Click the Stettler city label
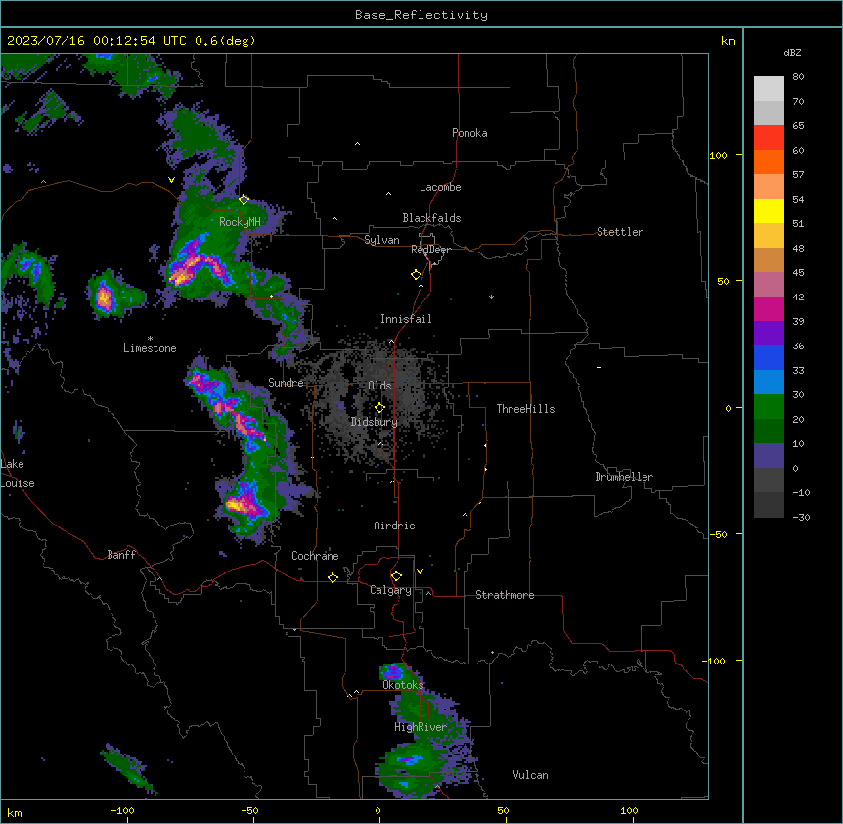This screenshot has height=824, width=843. tap(620, 232)
